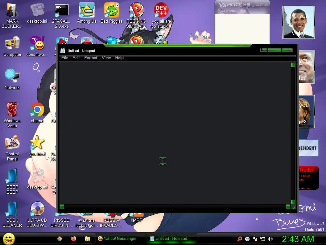The width and height of the screenshot is (326, 245).
Task: Click the round smiley tray icon
Action: (247, 239)
